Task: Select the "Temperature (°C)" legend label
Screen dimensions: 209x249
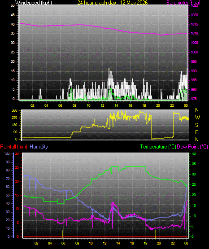Action: coord(158,147)
